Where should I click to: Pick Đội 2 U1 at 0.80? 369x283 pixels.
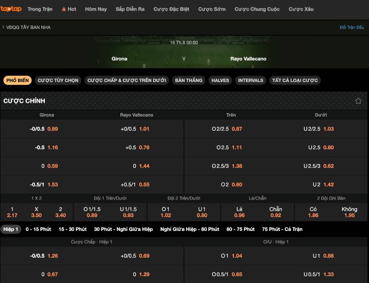(x=202, y=212)
